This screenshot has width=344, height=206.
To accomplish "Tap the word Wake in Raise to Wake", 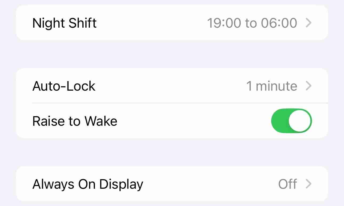I will [x=101, y=121].
